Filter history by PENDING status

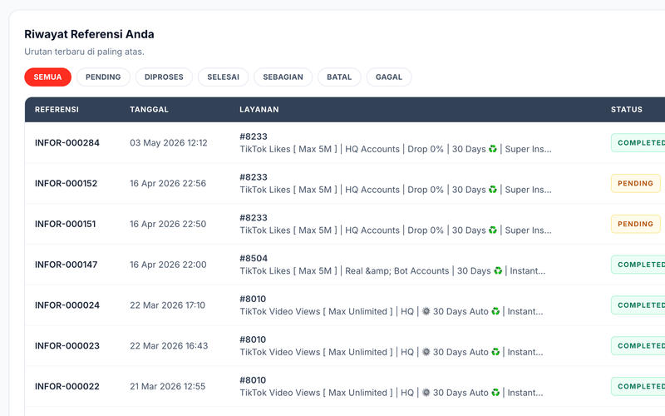(103, 77)
